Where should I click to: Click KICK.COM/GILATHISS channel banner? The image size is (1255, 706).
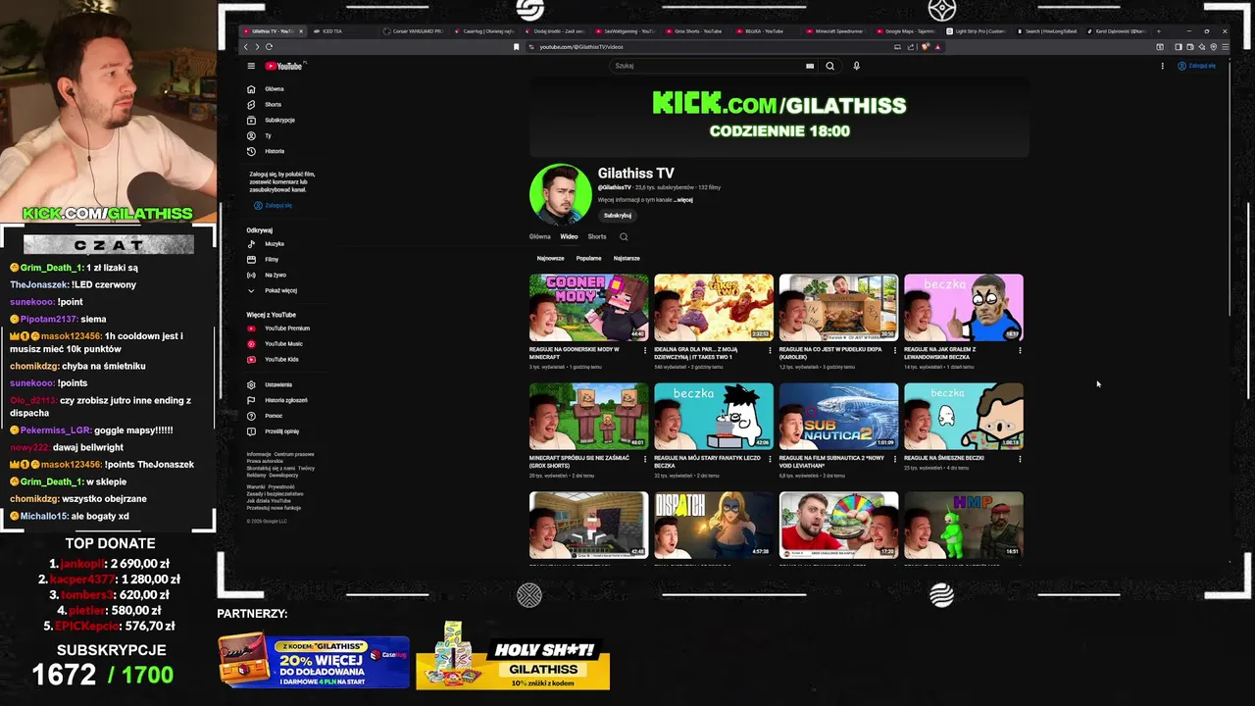pyautogui.click(x=778, y=116)
